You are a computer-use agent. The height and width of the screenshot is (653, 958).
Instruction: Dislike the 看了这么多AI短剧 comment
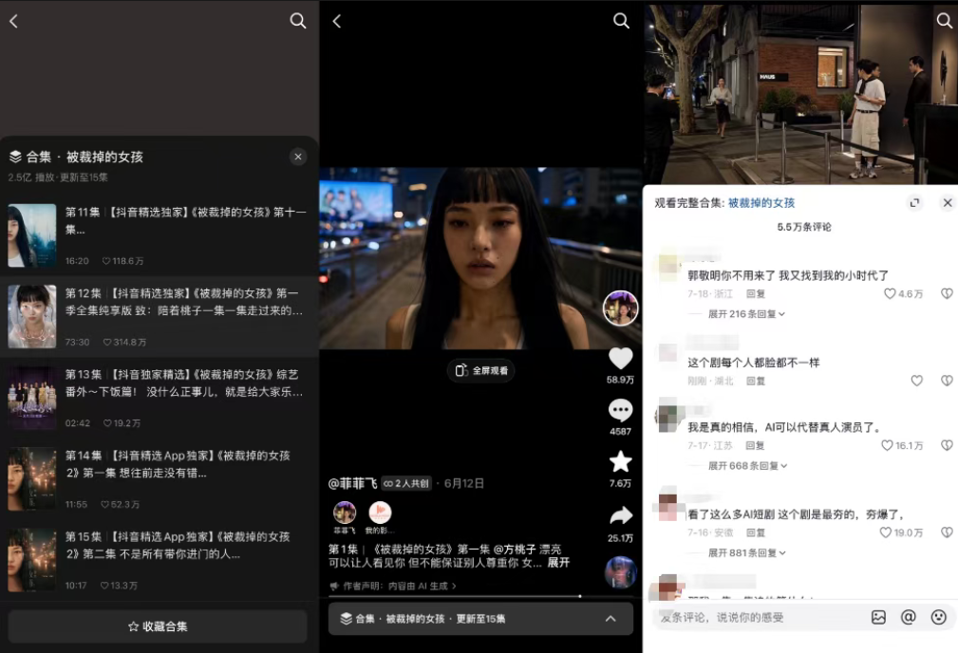(947, 532)
